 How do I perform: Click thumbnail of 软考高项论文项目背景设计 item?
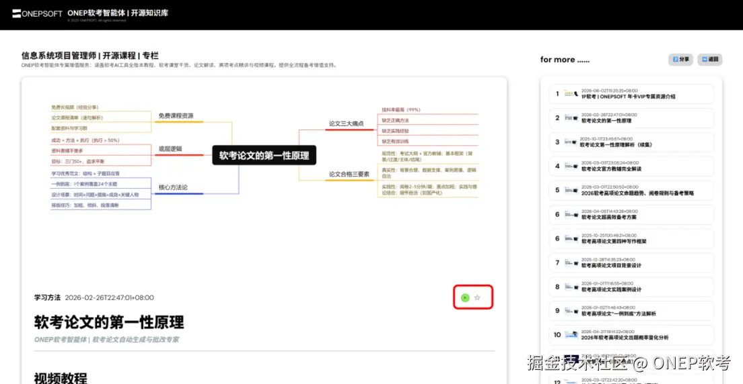click(571, 263)
